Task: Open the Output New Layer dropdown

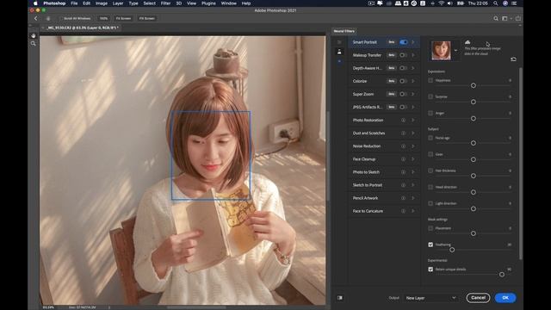Action: [x=430, y=298]
